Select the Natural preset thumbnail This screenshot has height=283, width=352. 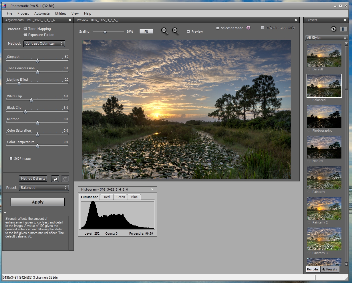324,147
